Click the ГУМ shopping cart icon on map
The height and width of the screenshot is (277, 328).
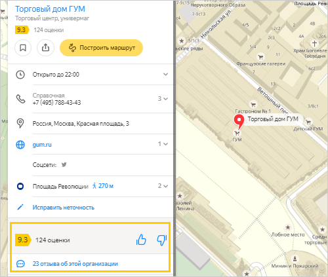(x=237, y=133)
